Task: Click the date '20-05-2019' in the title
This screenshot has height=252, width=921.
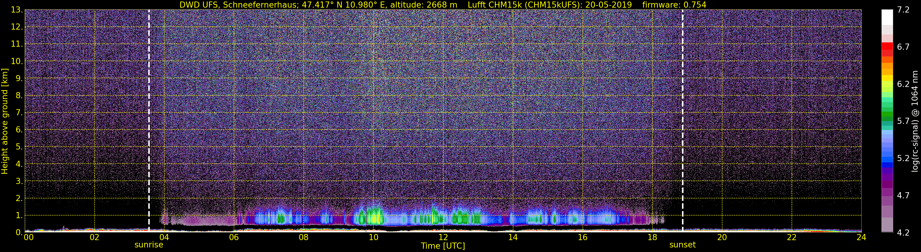Action: click(608, 5)
